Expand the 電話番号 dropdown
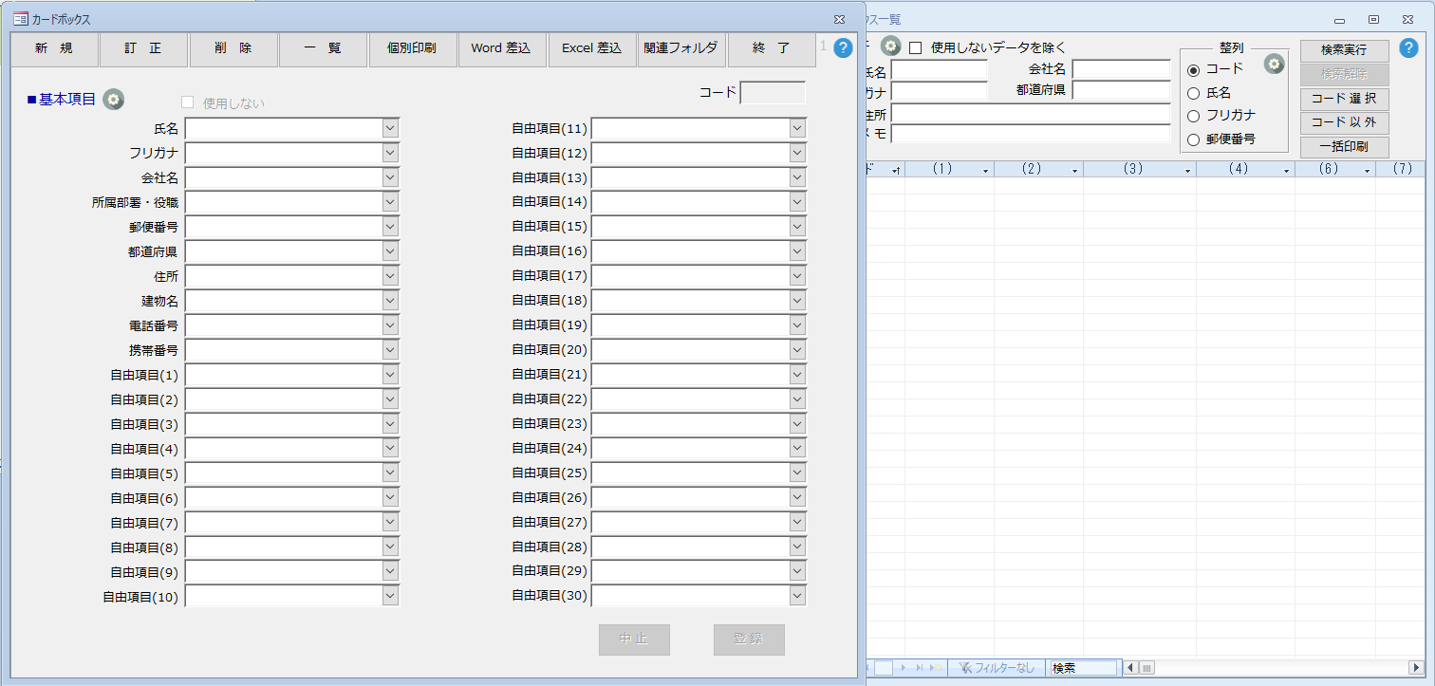 390,325
